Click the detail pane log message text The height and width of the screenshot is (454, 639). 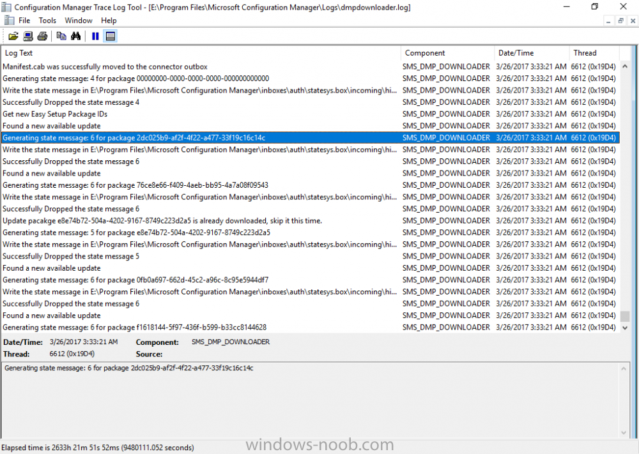tap(129, 368)
